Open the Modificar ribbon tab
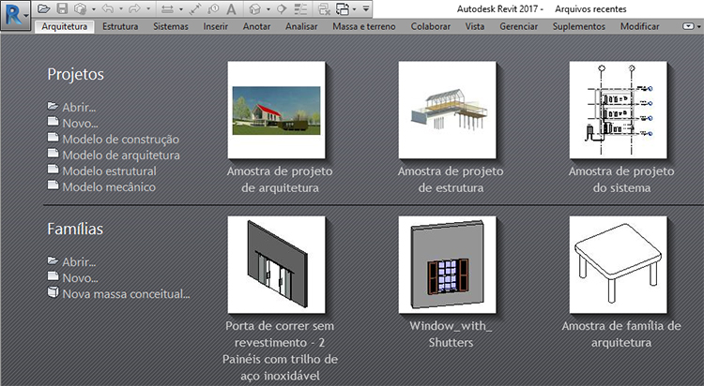This screenshot has height=386, width=704. click(x=640, y=26)
